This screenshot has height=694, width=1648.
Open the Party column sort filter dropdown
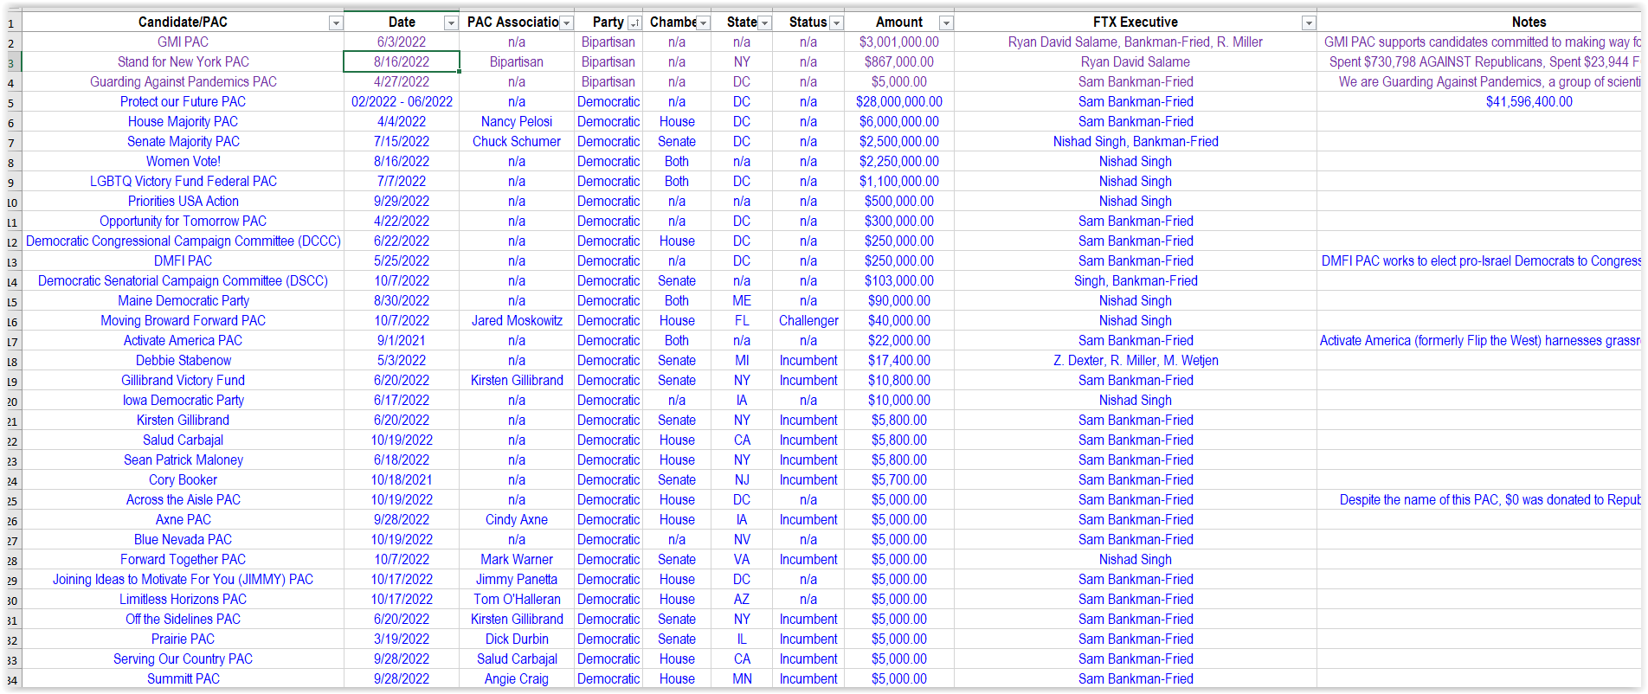pyautogui.click(x=634, y=23)
